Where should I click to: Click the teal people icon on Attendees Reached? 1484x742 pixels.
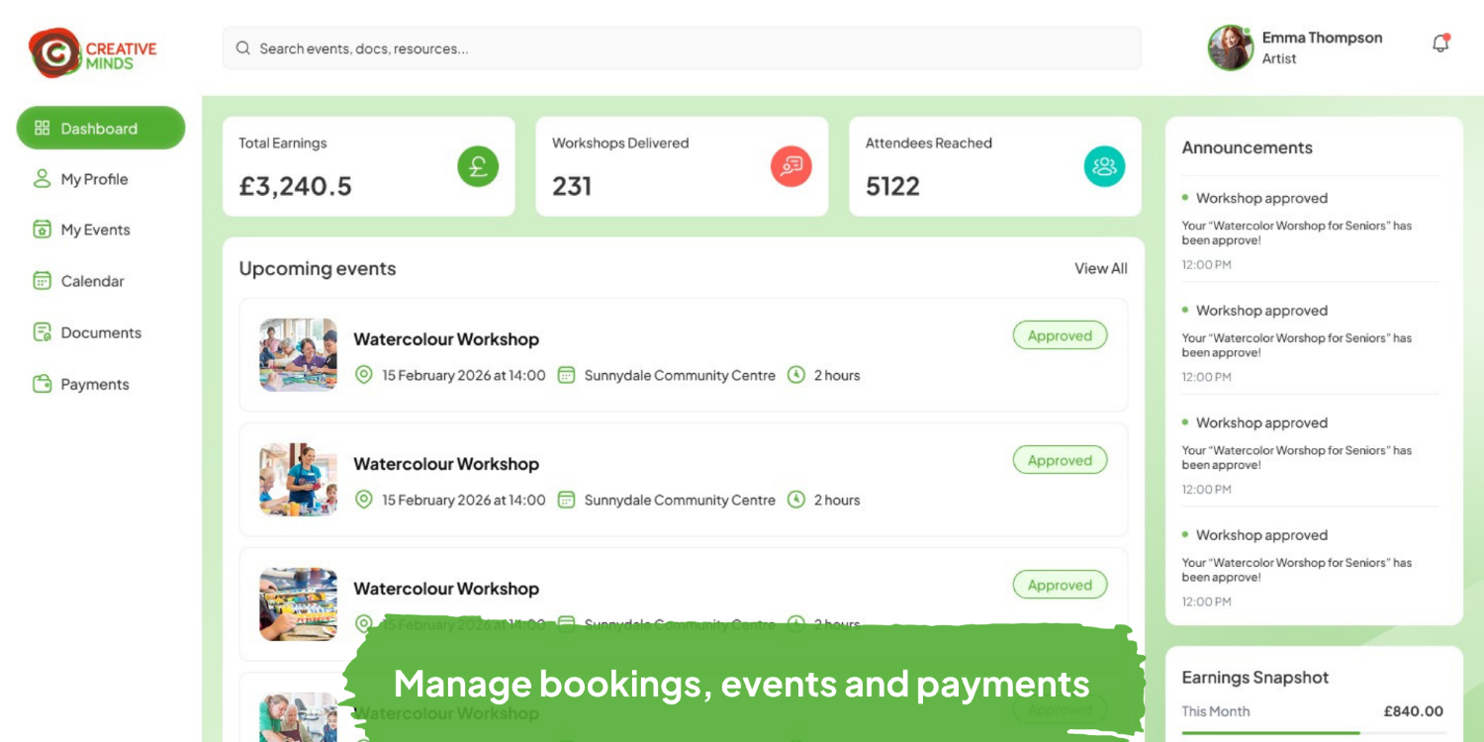click(1104, 166)
